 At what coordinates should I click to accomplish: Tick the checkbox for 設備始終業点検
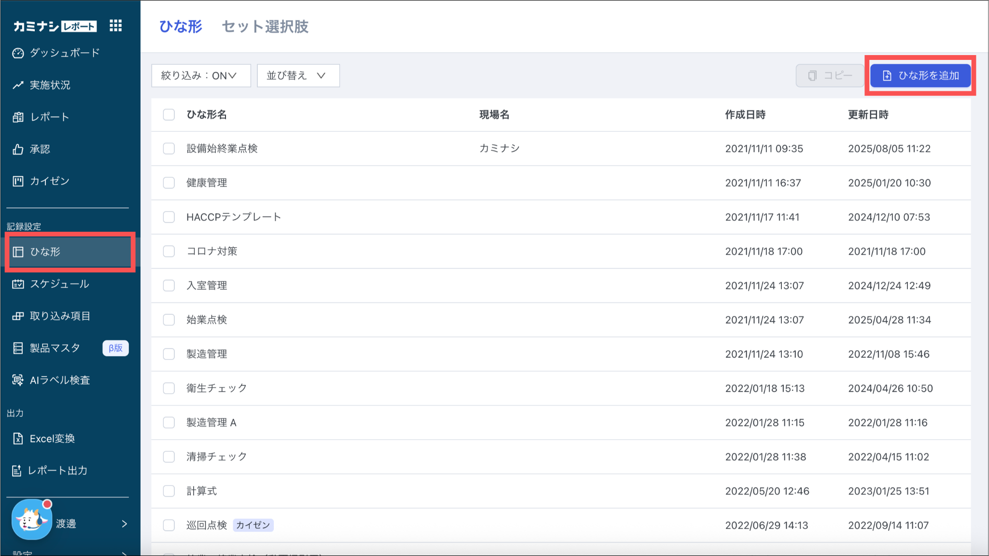(x=169, y=148)
